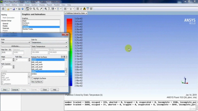Open the Report menu
198x111 pixels.
pos(49,5)
